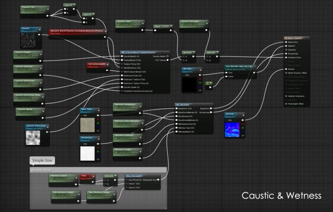
Task: Select the 'Caustic Contrast' node title
Action: click(24, 66)
